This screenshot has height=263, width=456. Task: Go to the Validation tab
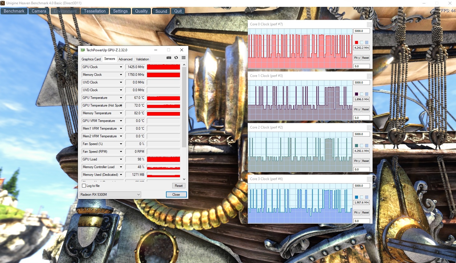[142, 59]
